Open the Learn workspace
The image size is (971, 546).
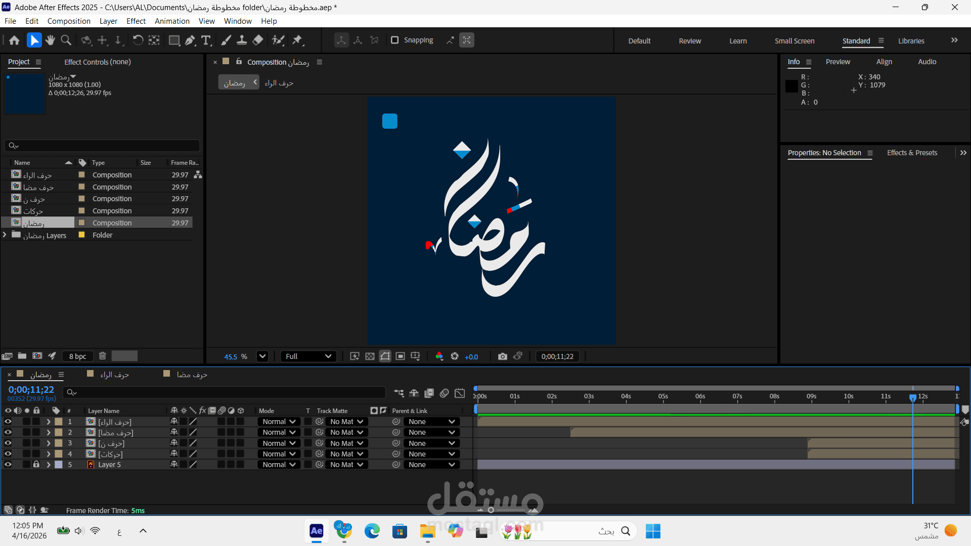(x=738, y=41)
